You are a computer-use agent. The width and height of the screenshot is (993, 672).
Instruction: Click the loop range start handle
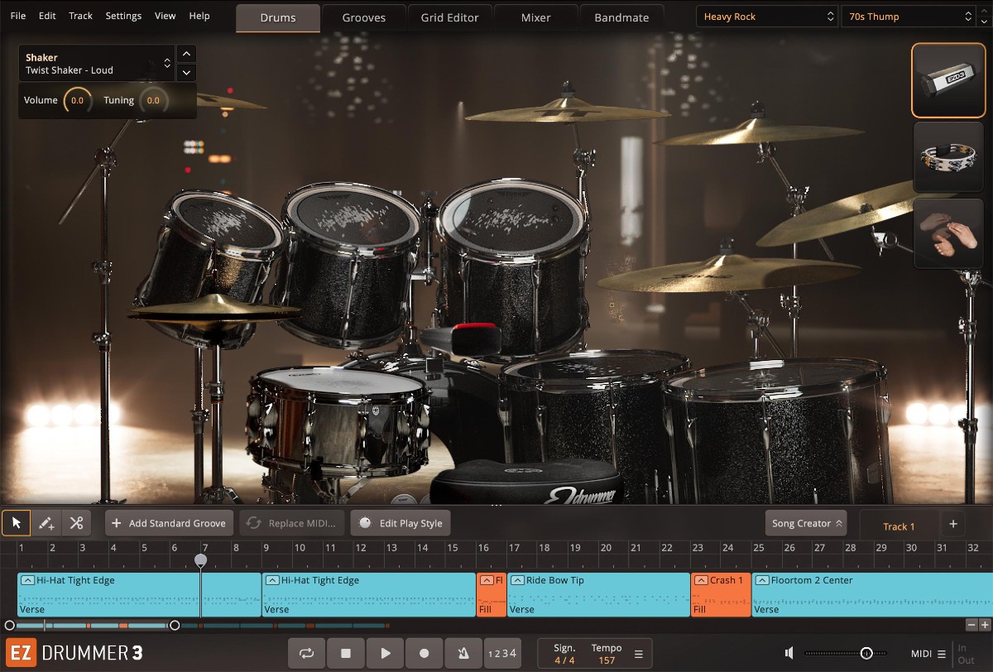coord(9,626)
